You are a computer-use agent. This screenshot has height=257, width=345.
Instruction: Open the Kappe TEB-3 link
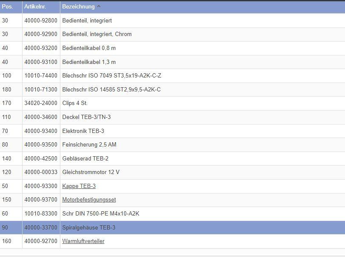[x=79, y=186]
